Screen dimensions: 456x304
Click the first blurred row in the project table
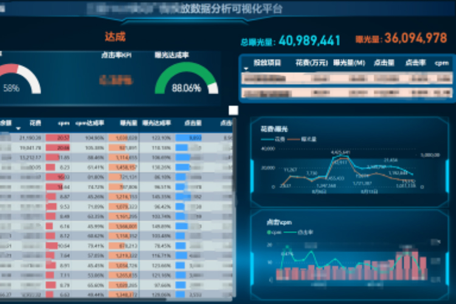[x=347, y=78]
